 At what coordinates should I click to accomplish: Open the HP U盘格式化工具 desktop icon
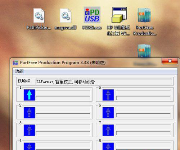pos(120,15)
